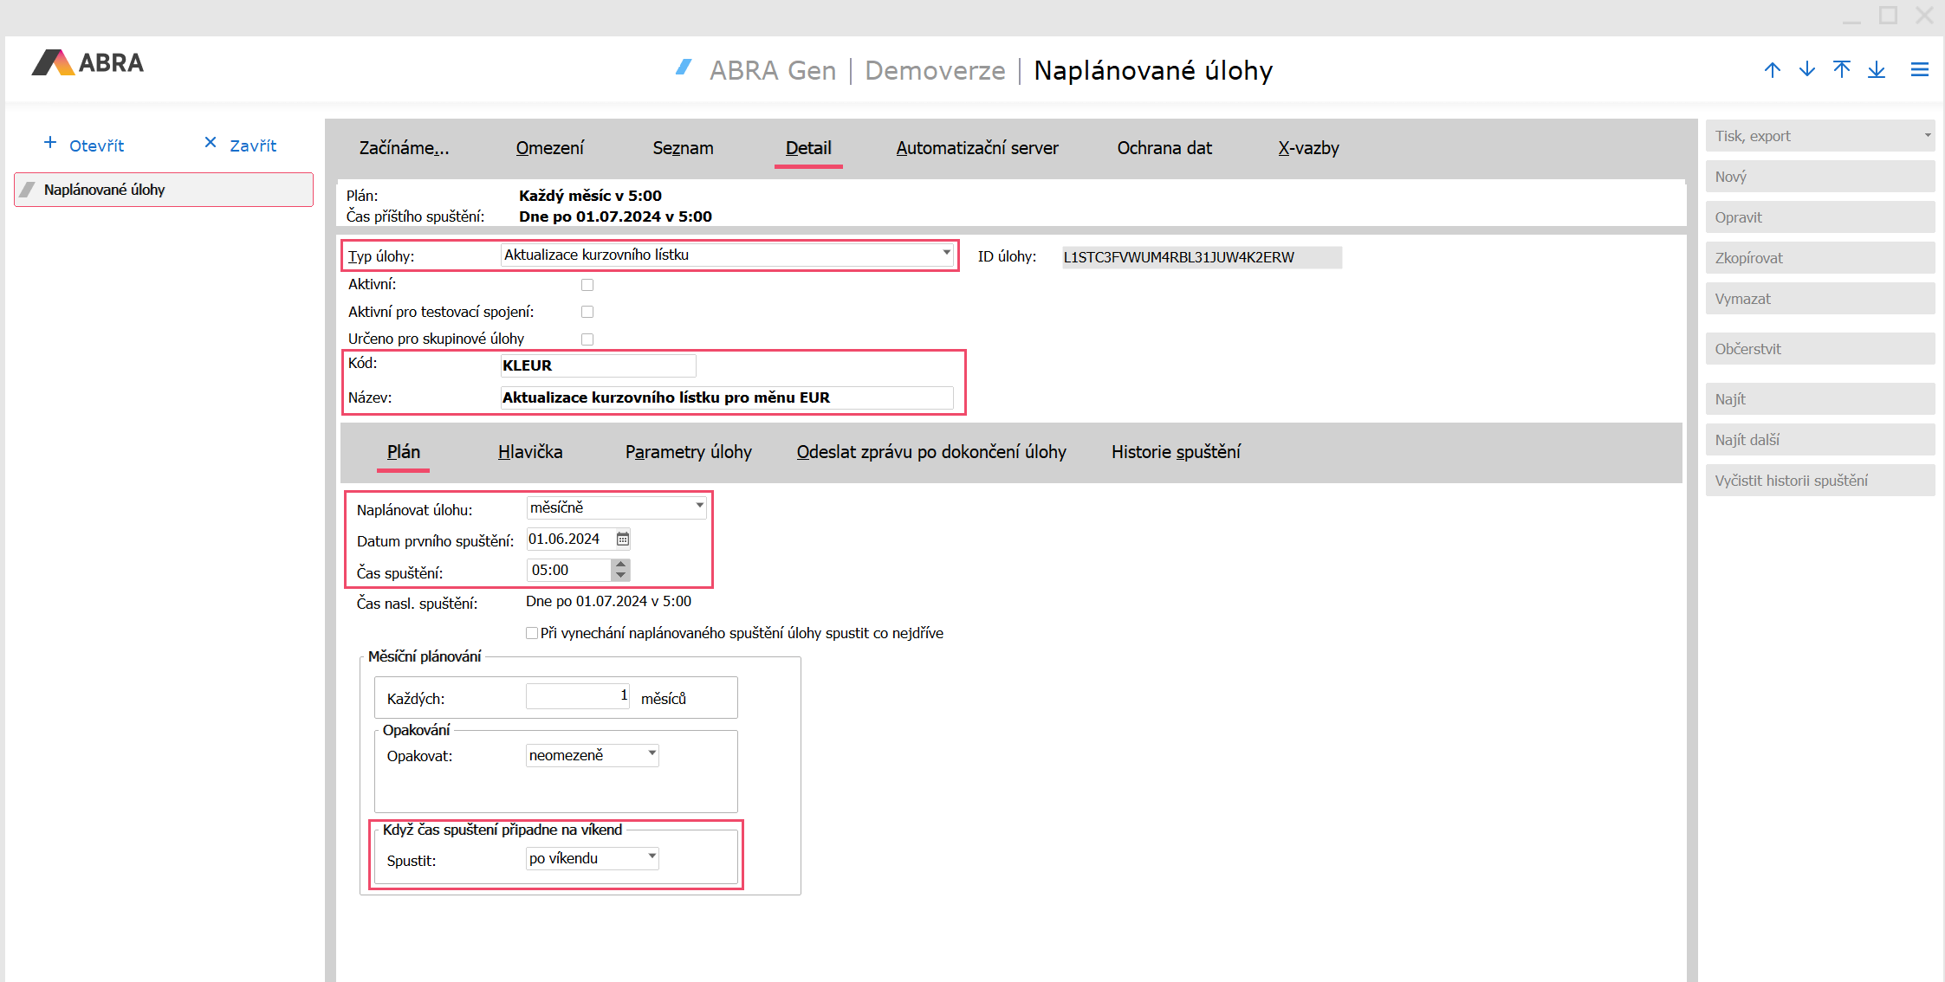Open calendar picker for first run date
Viewport: 1945px width, 982px height.
tap(622, 539)
